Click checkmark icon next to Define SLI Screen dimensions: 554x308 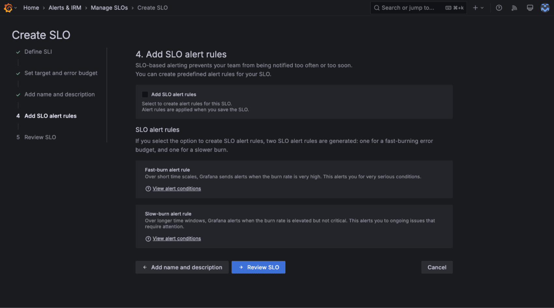click(x=18, y=52)
